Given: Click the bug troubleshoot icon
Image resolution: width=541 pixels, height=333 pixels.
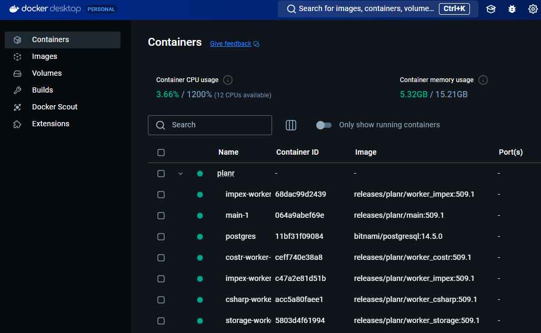Looking at the screenshot, I should [512, 9].
